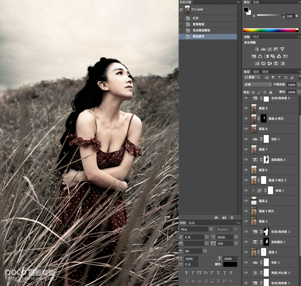Select the 复制图层 history state
Image resolution: width=301 pixels, height=286 pixels.
pyautogui.click(x=198, y=24)
